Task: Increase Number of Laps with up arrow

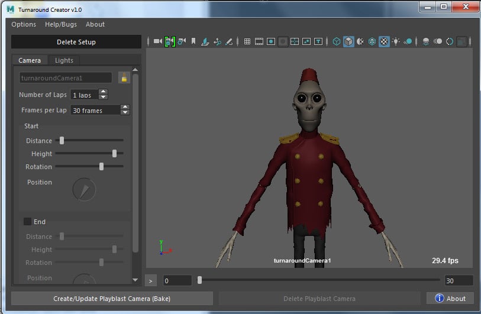Action: click(104, 92)
